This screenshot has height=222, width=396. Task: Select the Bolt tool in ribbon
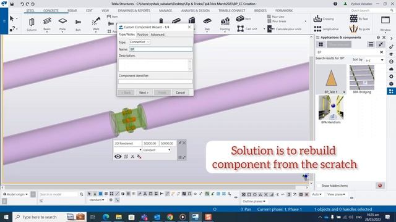tap(78, 25)
